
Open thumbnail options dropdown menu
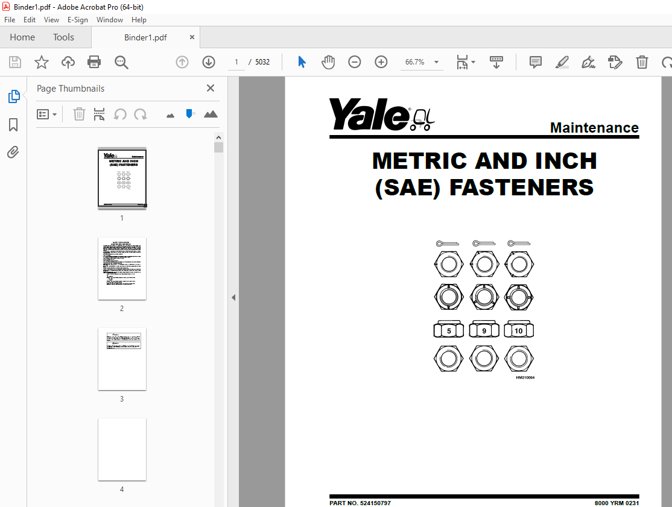click(46, 115)
